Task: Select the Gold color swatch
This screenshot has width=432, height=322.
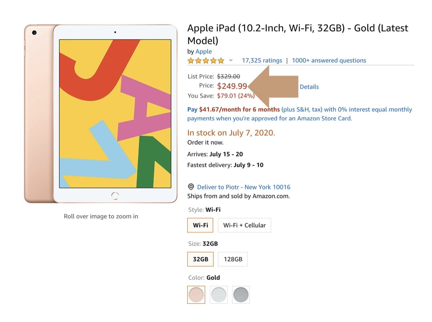Action: tap(196, 295)
